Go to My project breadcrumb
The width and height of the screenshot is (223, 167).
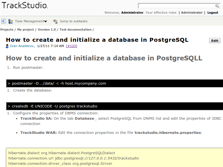(26, 30)
